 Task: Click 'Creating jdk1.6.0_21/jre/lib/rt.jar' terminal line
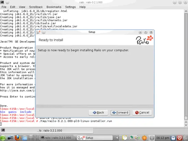click(x=29, y=14)
